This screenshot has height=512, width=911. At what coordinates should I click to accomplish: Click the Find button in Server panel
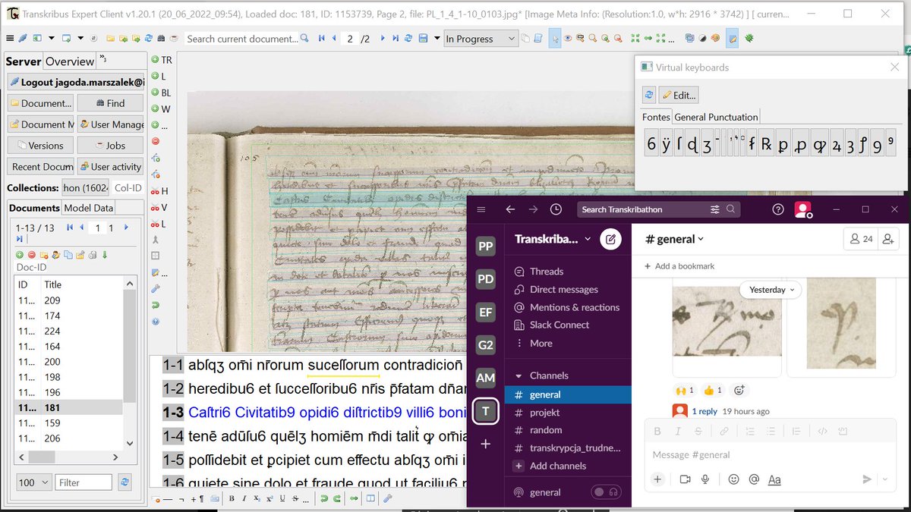(x=111, y=103)
